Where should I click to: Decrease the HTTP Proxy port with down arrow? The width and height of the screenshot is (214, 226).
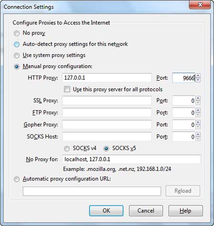point(198,80)
